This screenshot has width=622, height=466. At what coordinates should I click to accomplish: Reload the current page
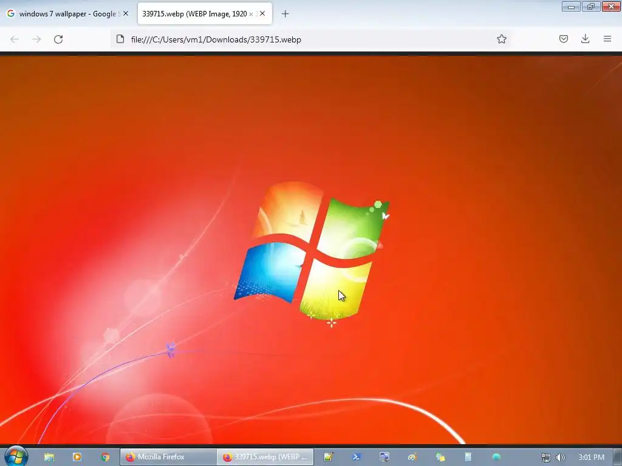click(x=58, y=39)
